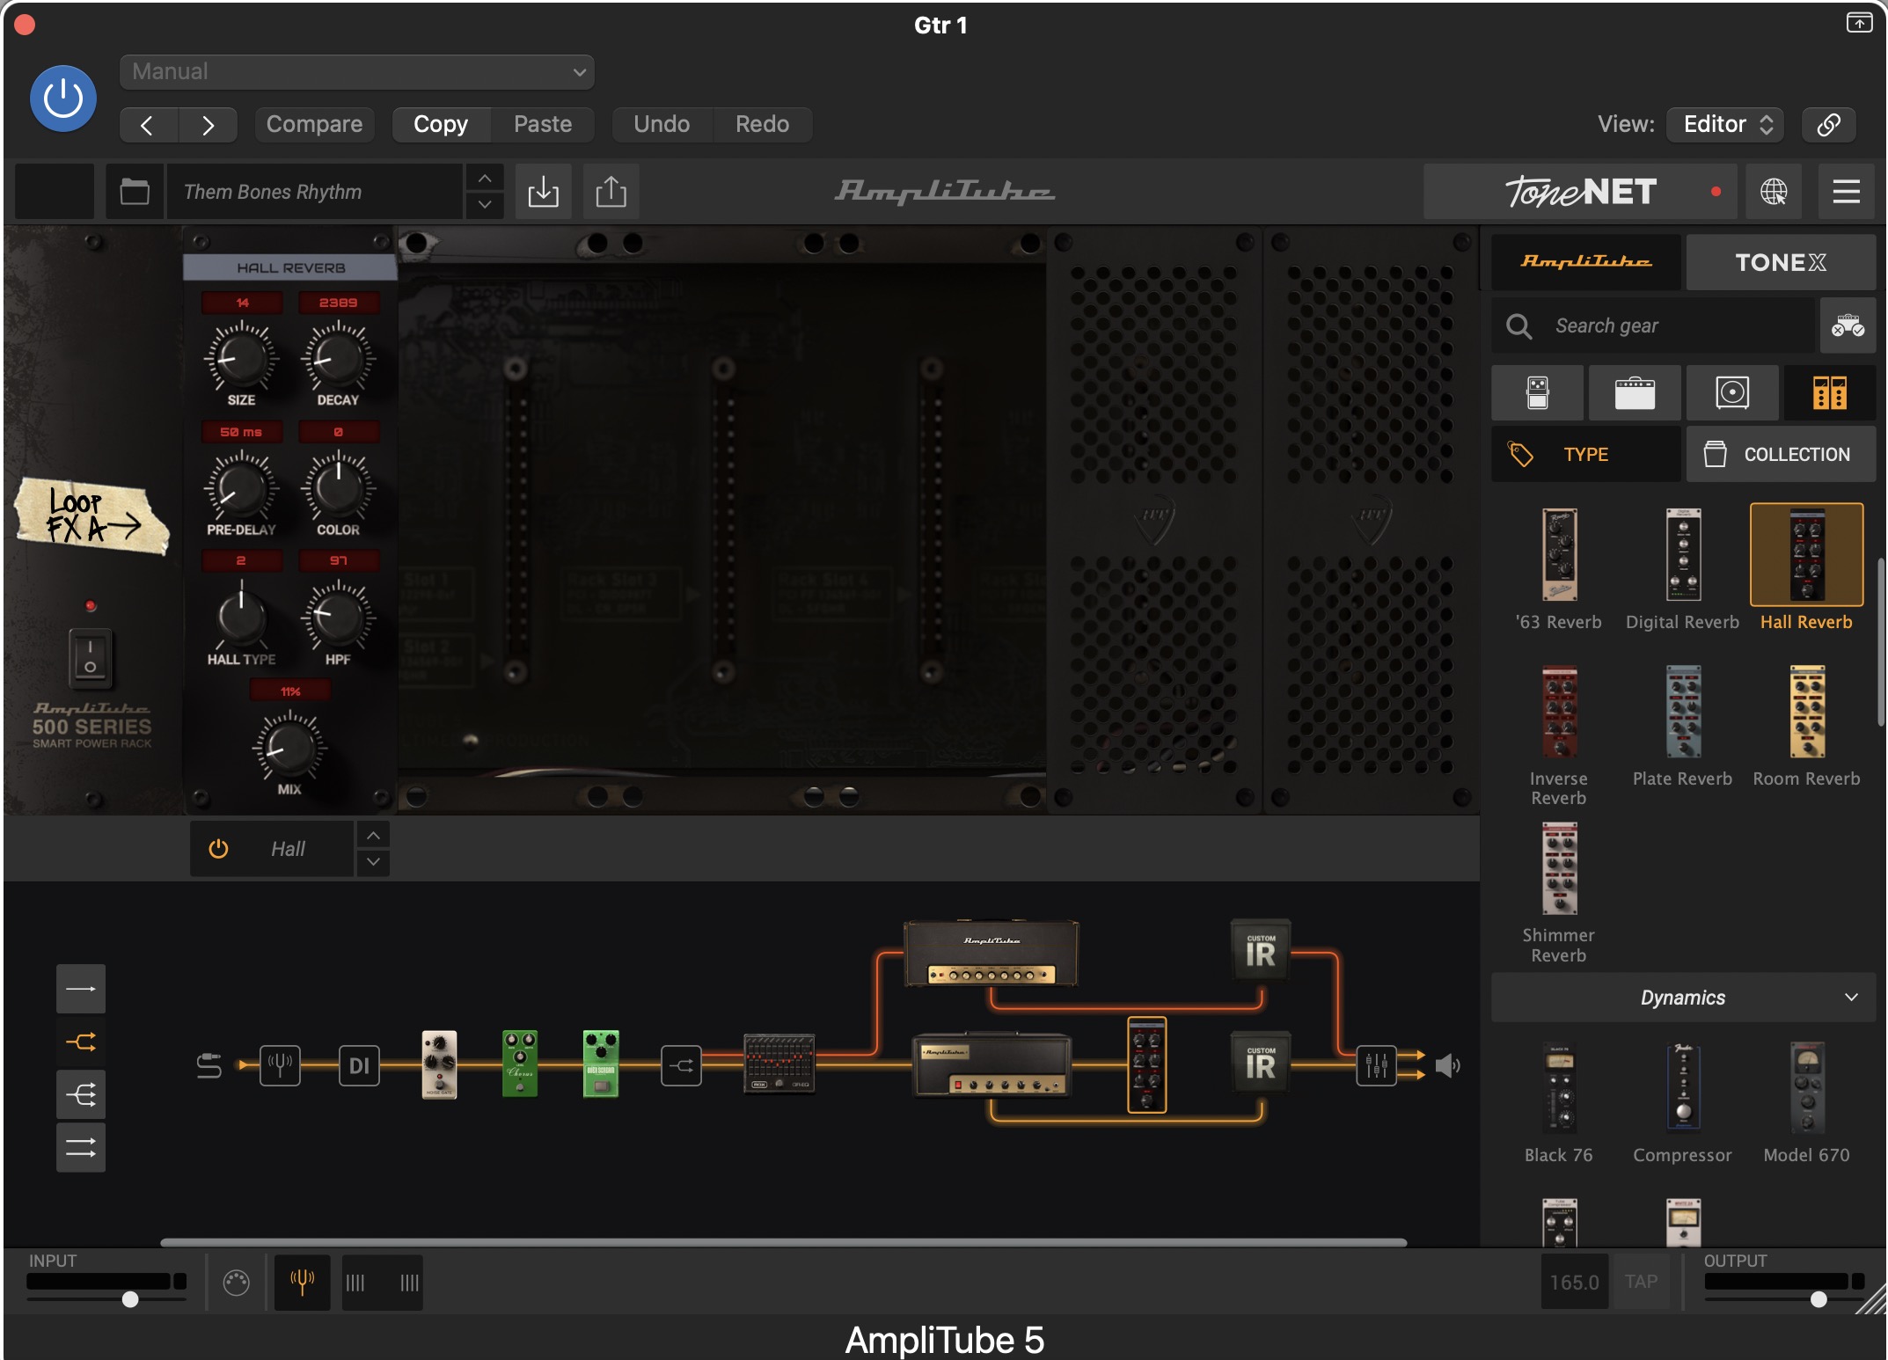Click the mixer icon in signal chain
The height and width of the screenshot is (1360, 1888).
[x=1376, y=1065]
